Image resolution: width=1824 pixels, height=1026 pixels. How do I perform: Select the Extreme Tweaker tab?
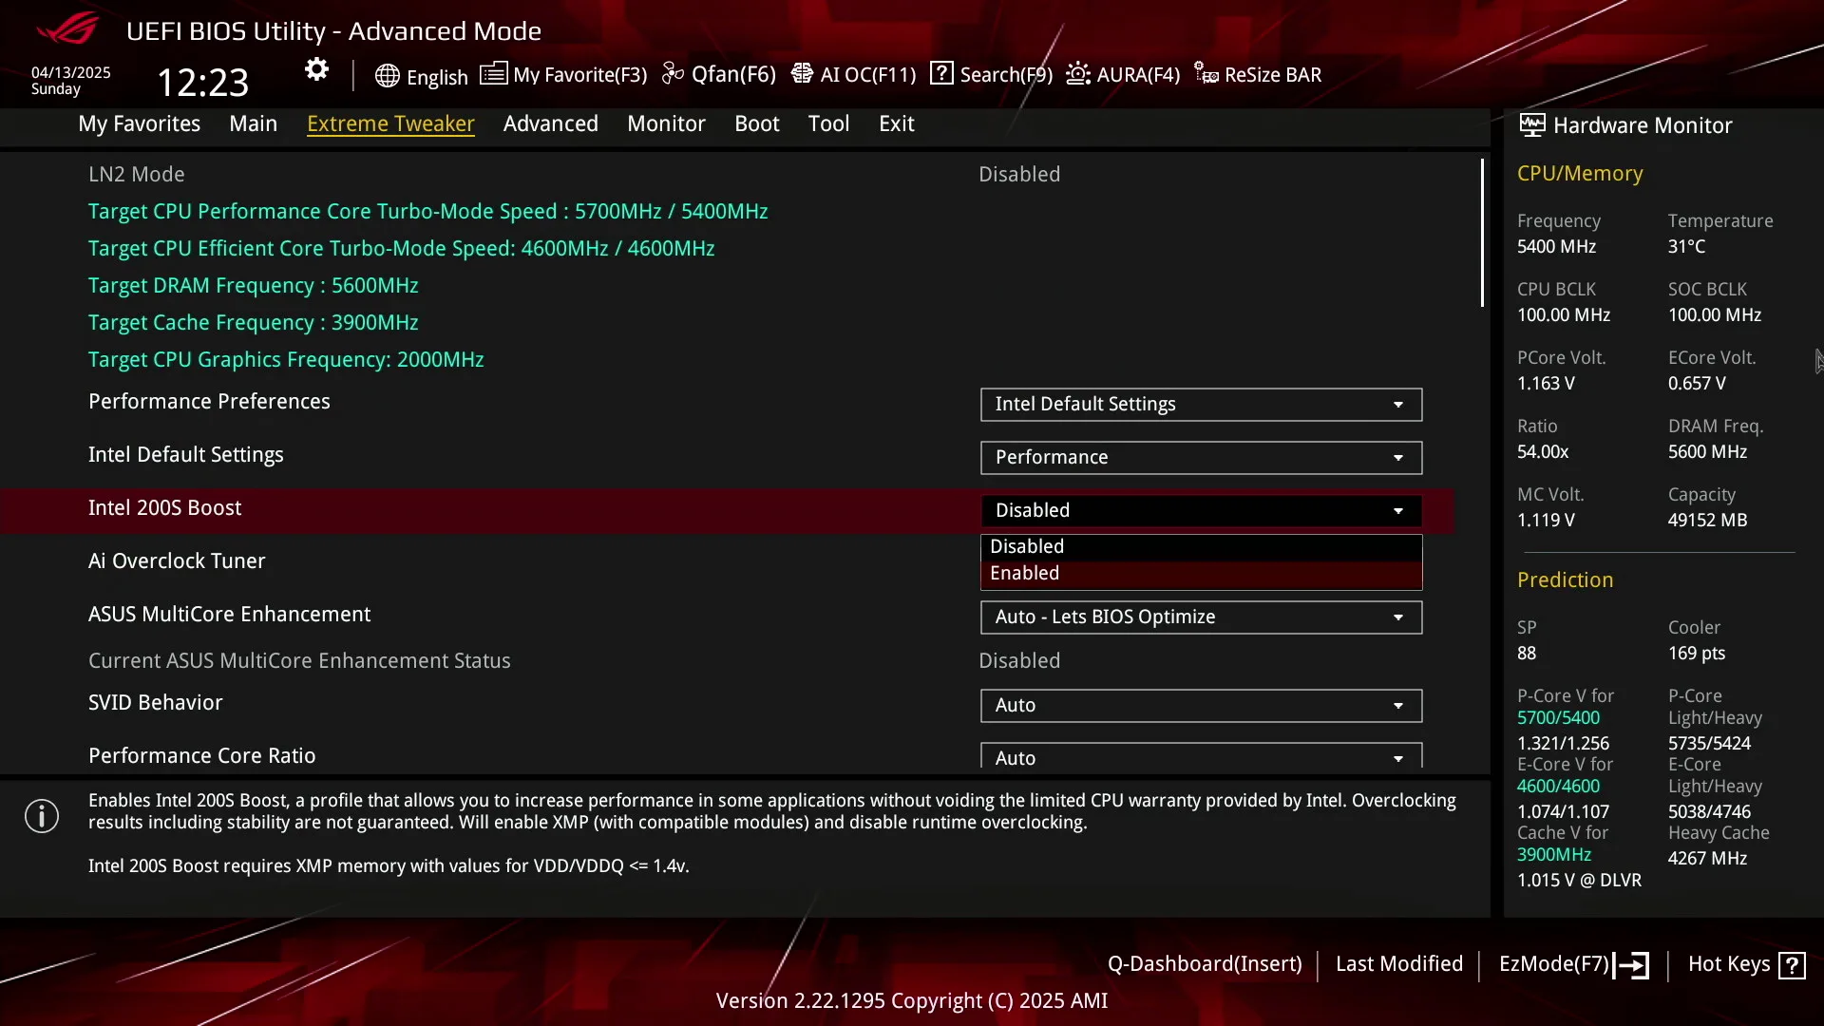[390, 123]
